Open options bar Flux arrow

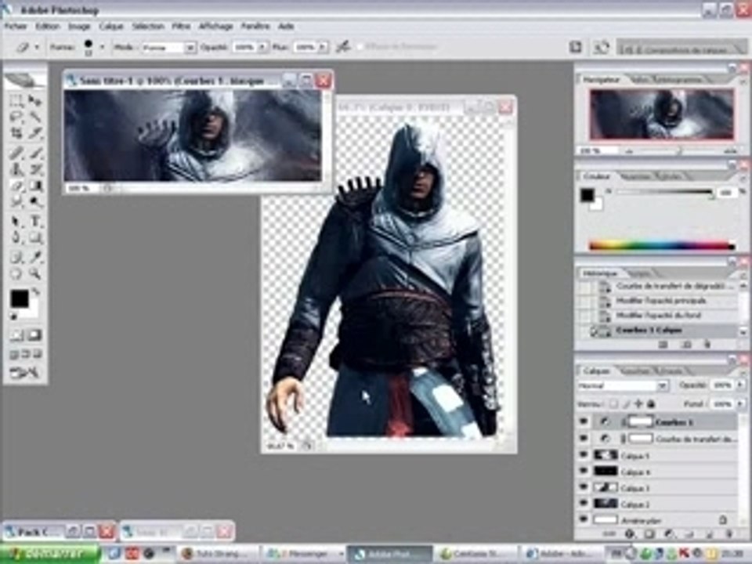322,47
